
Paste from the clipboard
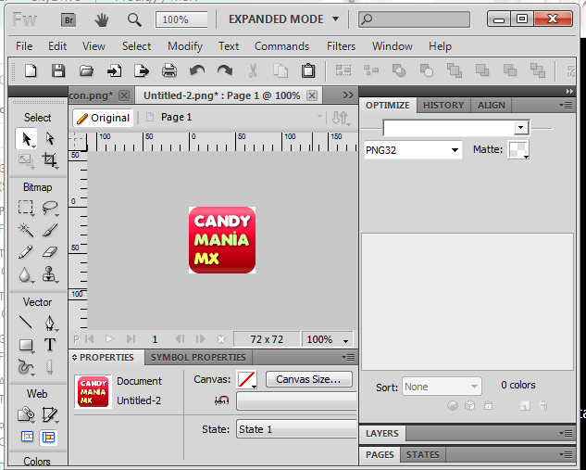click(308, 70)
